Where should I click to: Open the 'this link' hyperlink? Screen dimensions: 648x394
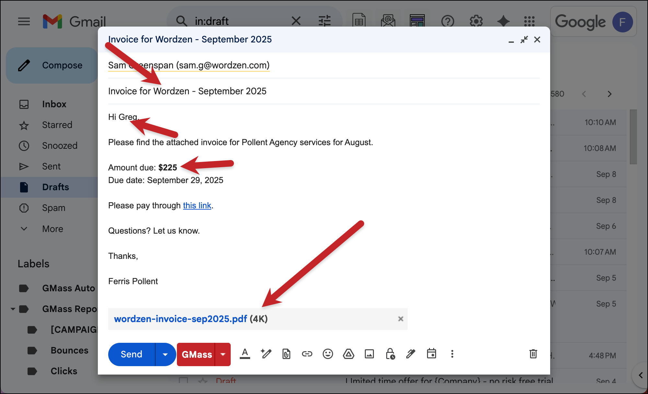[x=197, y=205]
